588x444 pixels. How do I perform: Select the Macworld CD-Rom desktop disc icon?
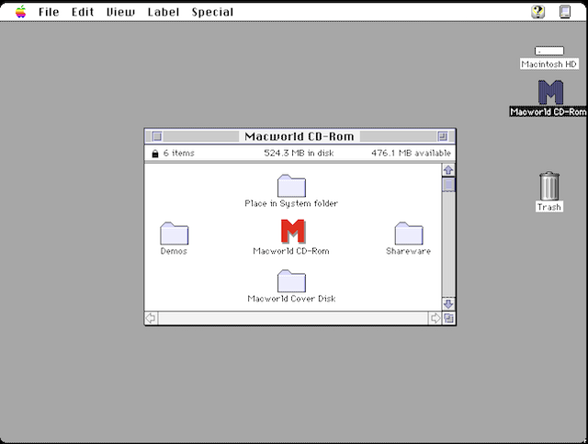pyautogui.click(x=549, y=93)
